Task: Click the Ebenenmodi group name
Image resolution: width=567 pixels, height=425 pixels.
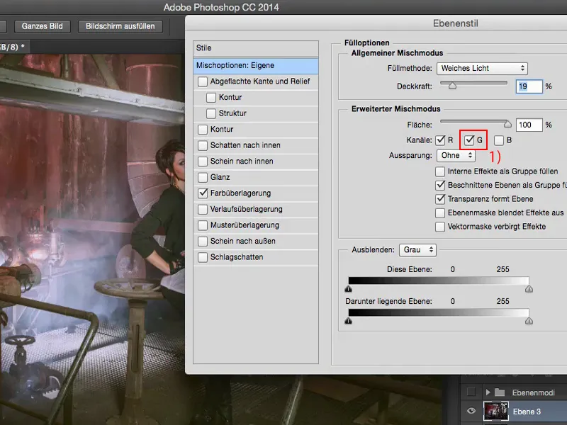Action: click(533, 392)
